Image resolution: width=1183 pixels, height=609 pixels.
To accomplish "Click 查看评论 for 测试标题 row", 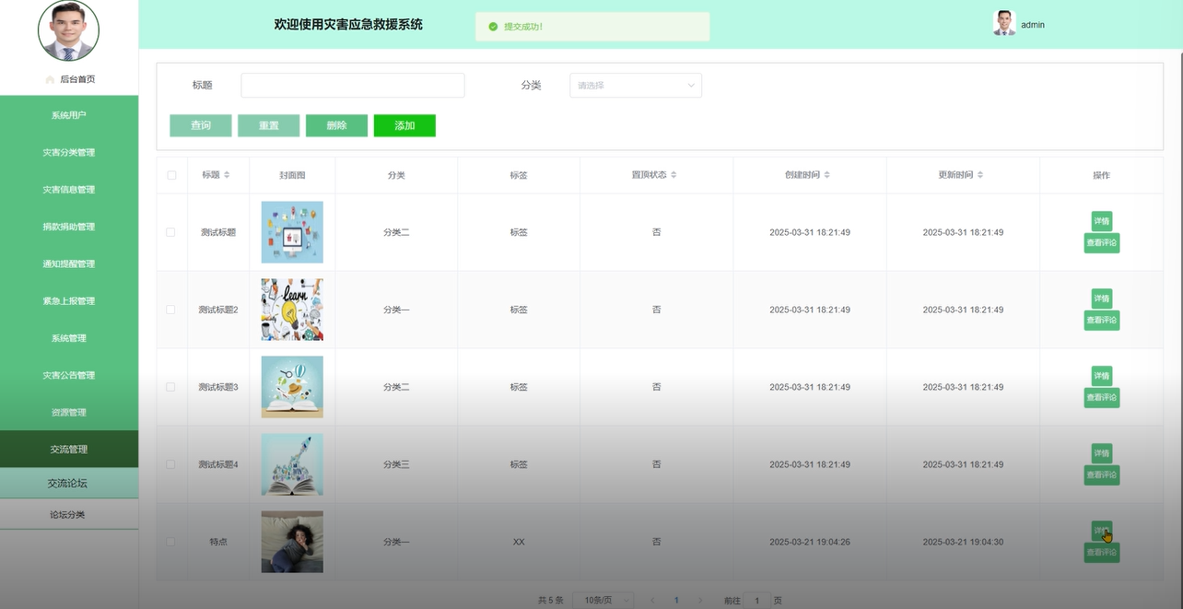I will [1102, 243].
